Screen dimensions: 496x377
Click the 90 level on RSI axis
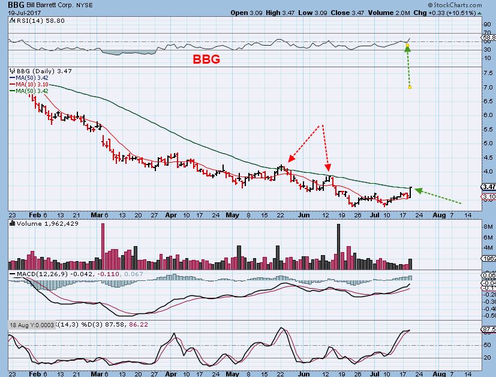pos(487,25)
